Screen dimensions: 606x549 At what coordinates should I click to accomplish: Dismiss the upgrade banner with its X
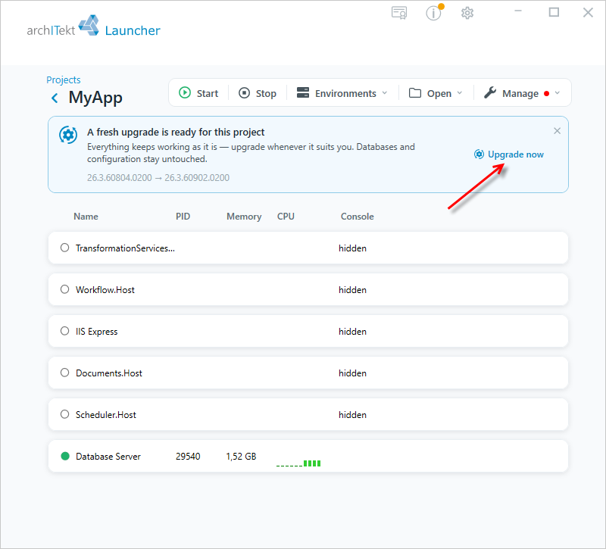557,131
